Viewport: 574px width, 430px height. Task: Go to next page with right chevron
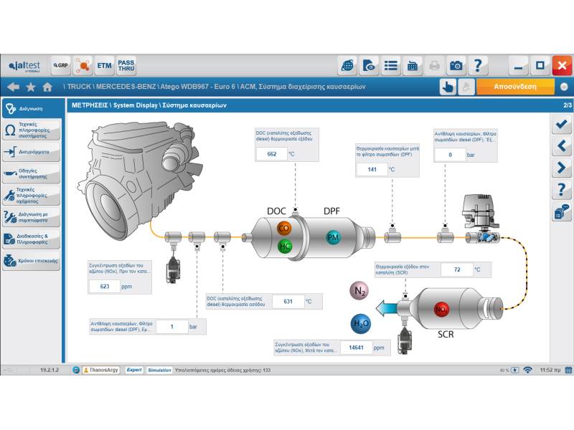561,168
